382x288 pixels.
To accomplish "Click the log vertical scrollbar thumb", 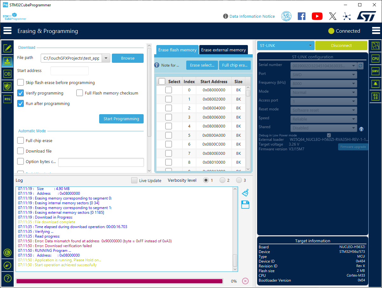I will coord(235,260).
